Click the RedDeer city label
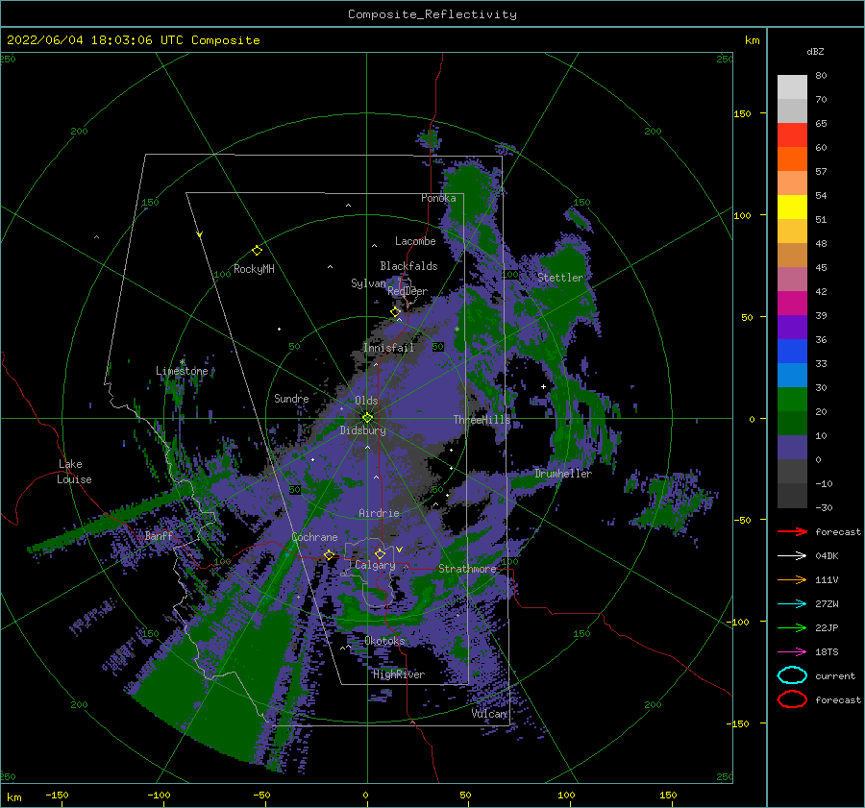This screenshot has height=808, width=865. pos(408,291)
